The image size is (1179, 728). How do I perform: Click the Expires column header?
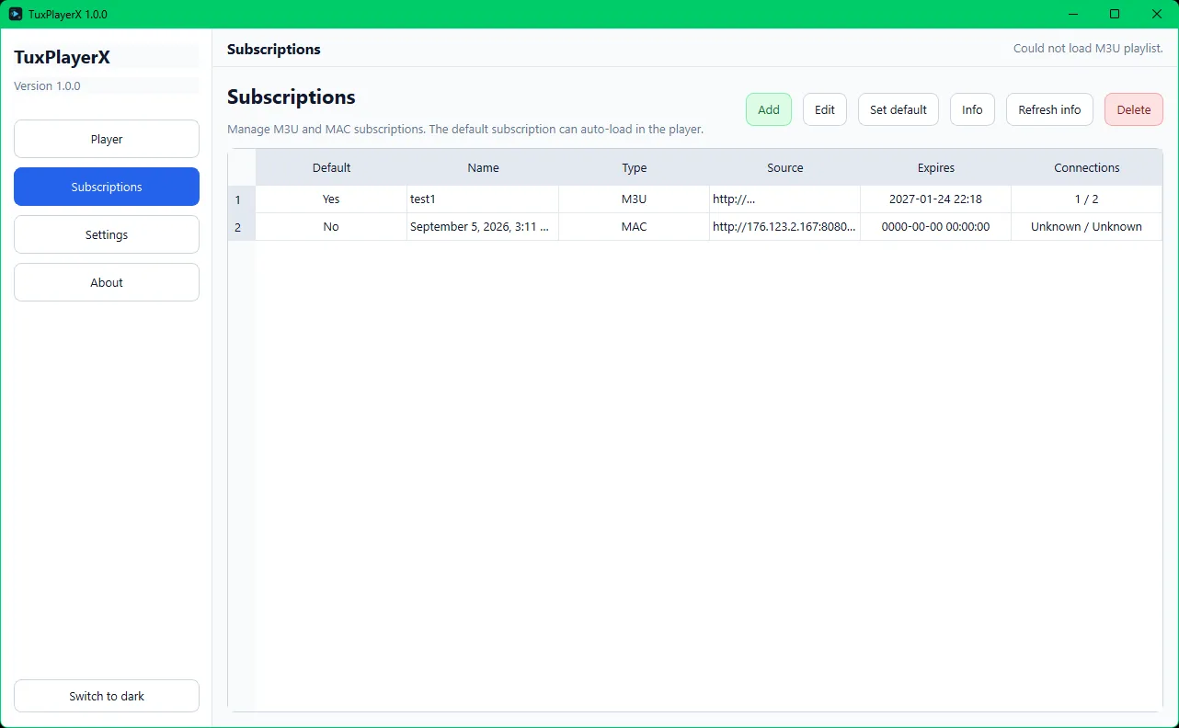[935, 167]
